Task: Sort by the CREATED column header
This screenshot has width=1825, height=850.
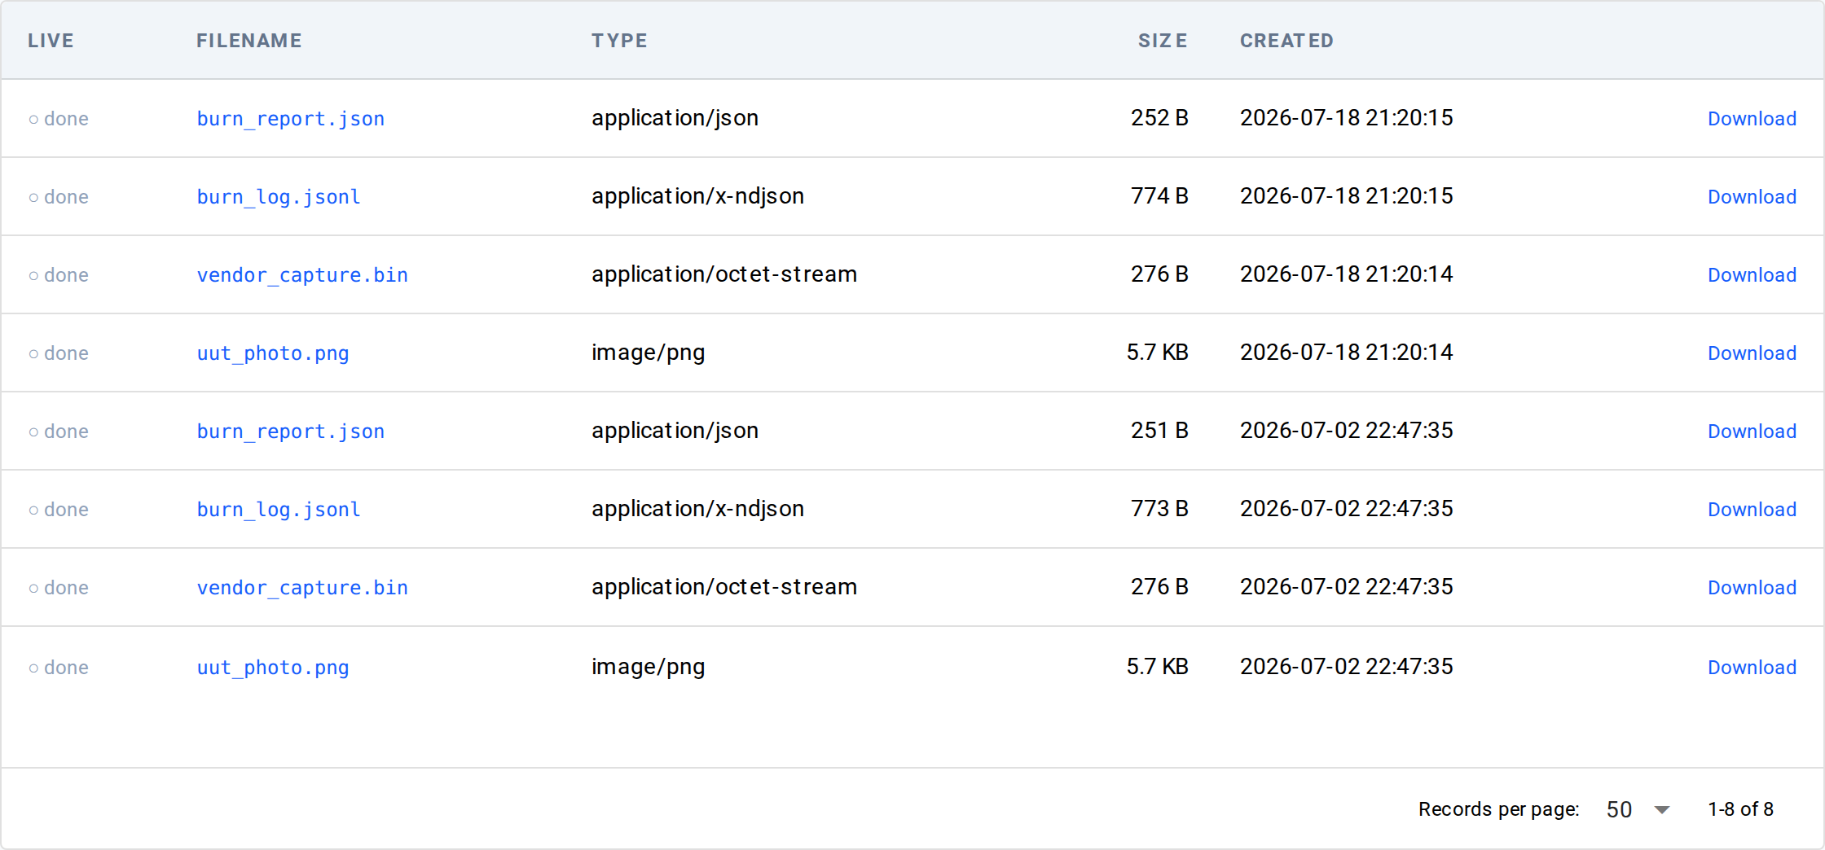Action: (x=1286, y=41)
